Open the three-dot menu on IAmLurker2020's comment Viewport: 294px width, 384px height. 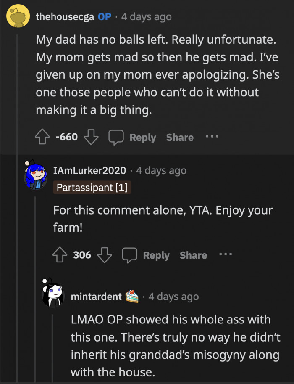[226, 255]
